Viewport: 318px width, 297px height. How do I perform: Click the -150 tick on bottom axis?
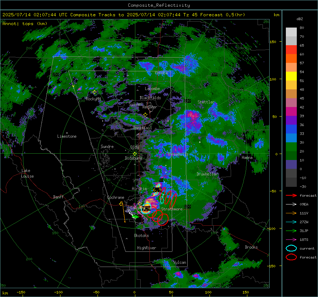click(21, 292)
